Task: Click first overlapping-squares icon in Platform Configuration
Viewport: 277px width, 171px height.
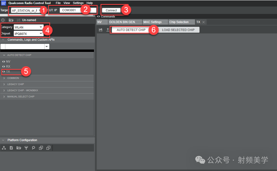Action: point(41,148)
